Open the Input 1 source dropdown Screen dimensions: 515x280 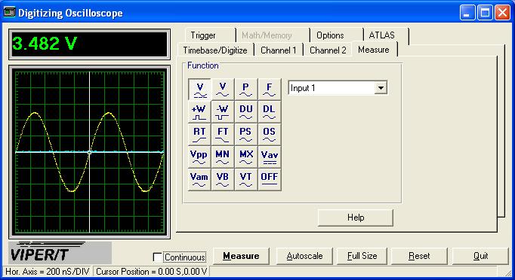[x=381, y=88]
